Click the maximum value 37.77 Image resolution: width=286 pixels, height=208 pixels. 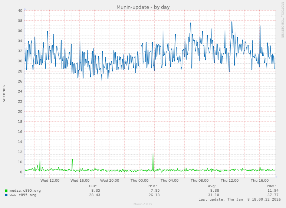point(273,195)
